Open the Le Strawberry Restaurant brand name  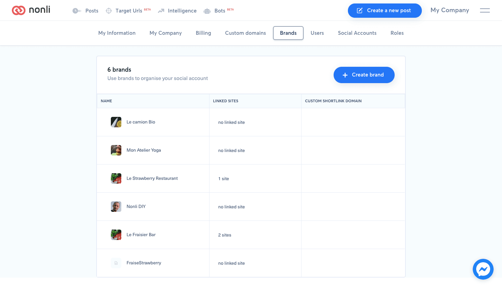coord(152,178)
